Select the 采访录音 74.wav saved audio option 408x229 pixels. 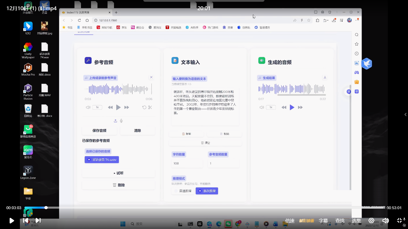click(x=102, y=160)
